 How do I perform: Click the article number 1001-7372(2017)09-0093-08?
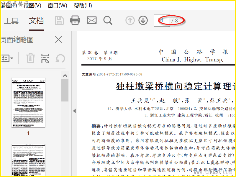[x=120, y=74]
